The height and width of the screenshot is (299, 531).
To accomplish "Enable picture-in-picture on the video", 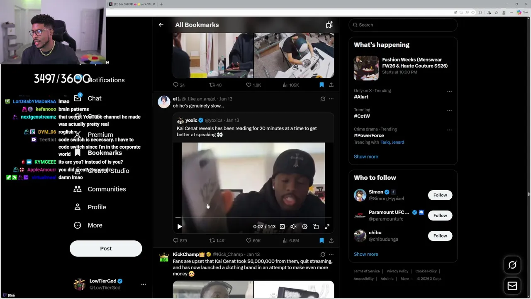I will coord(316,226).
